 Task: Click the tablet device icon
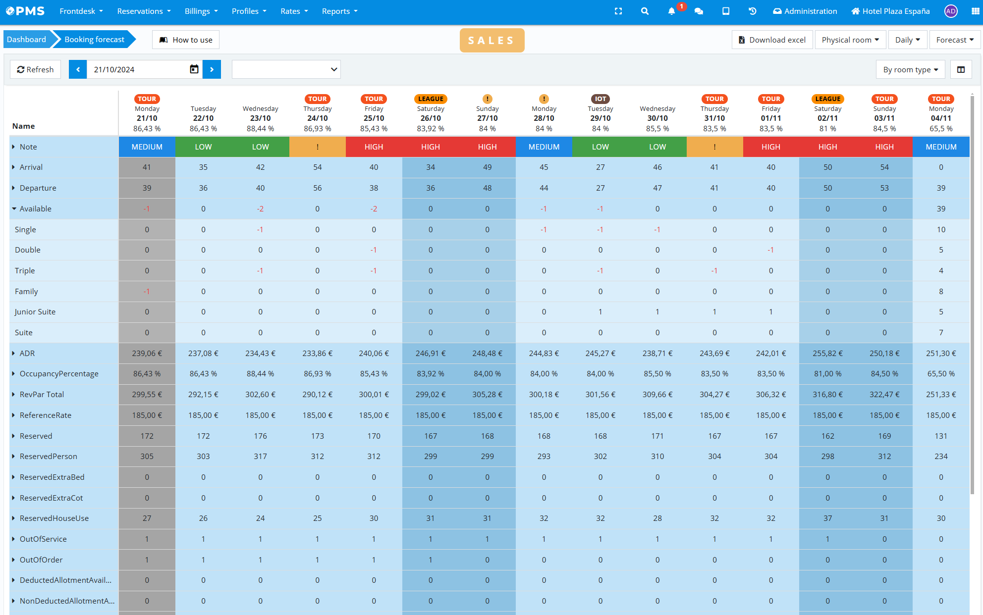[726, 11]
